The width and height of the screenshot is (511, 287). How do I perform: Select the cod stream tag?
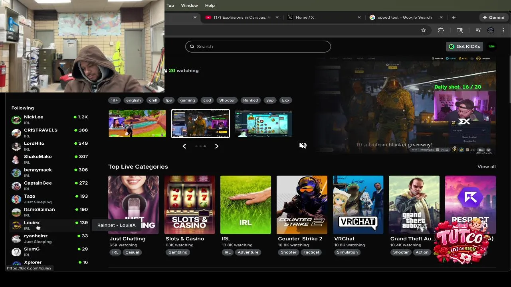click(207, 100)
